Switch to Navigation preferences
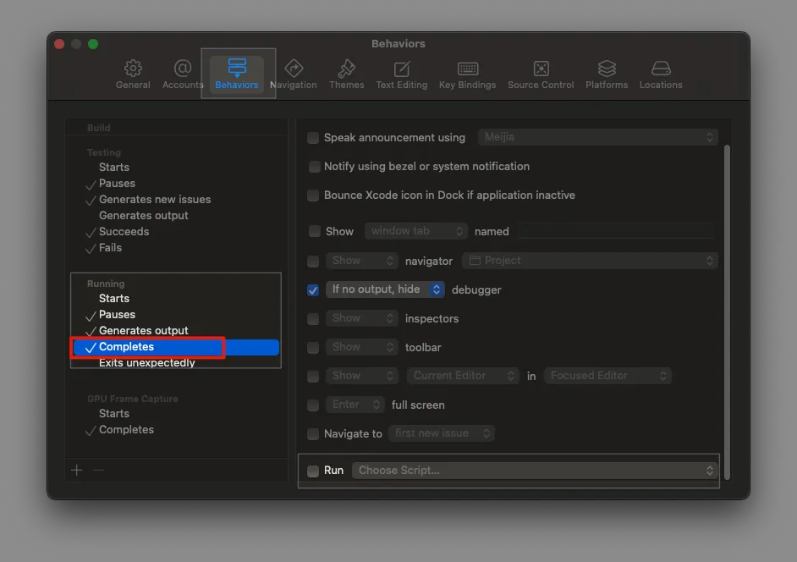Screen dimensions: 797x562 coord(293,74)
